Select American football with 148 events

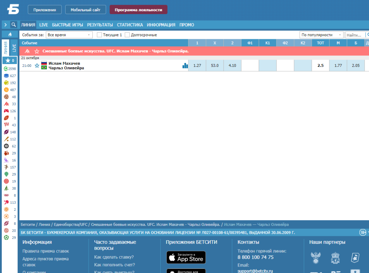[10, 132]
